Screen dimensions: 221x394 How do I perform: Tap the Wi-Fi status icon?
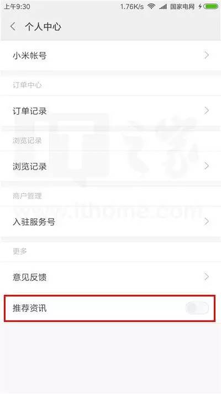coord(151,6)
